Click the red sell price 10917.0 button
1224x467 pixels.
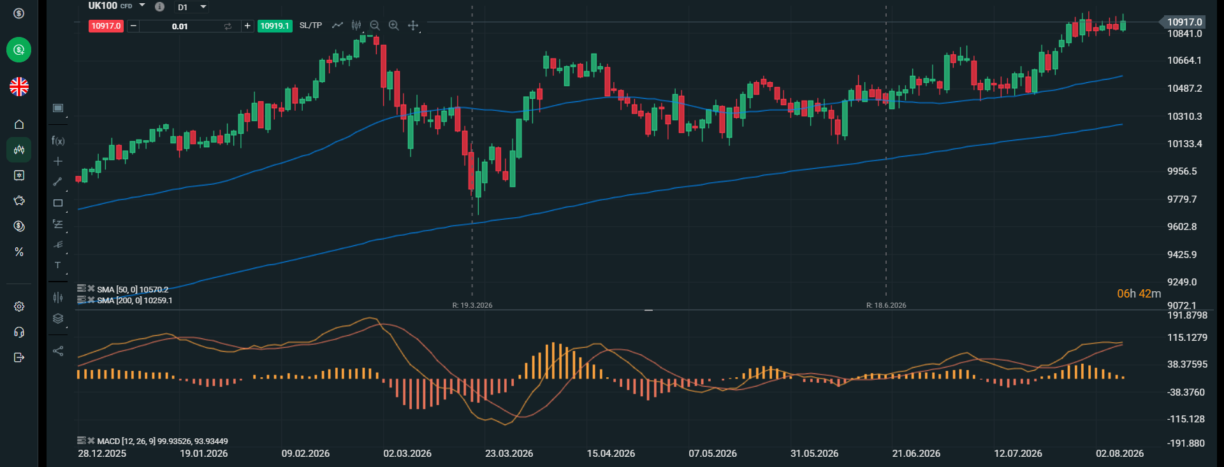[106, 26]
